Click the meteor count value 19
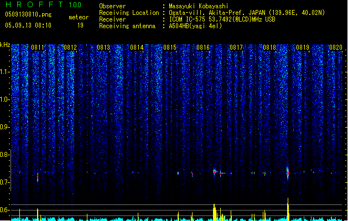Screen dimensions: 348x221 click(x=80, y=25)
